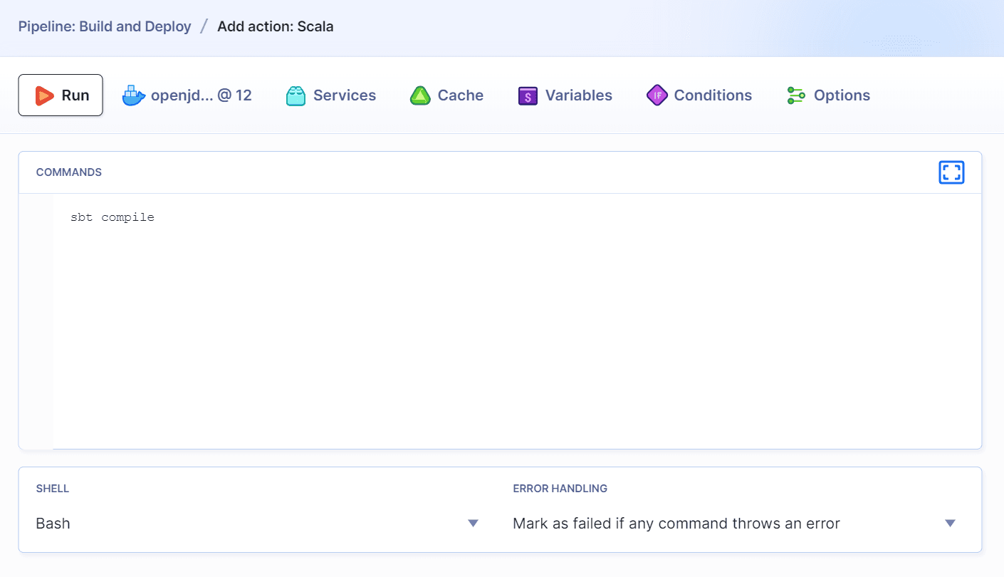The image size is (1004, 577).
Task: Click the orange Run play icon
Action: point(43,95)
